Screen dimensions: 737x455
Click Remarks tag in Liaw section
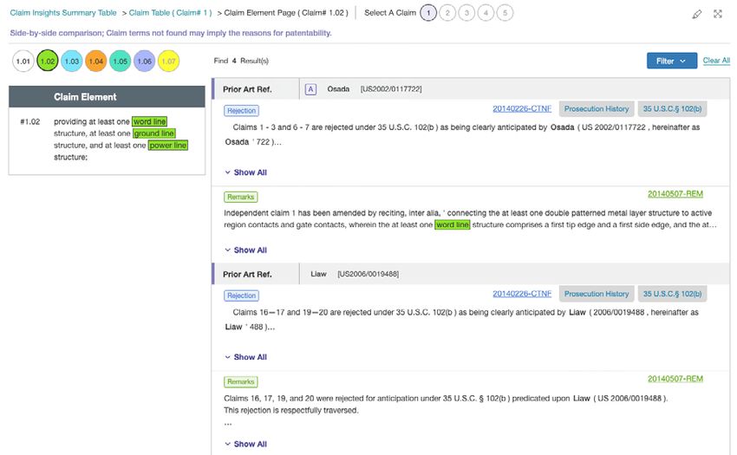tap(241, 381)
